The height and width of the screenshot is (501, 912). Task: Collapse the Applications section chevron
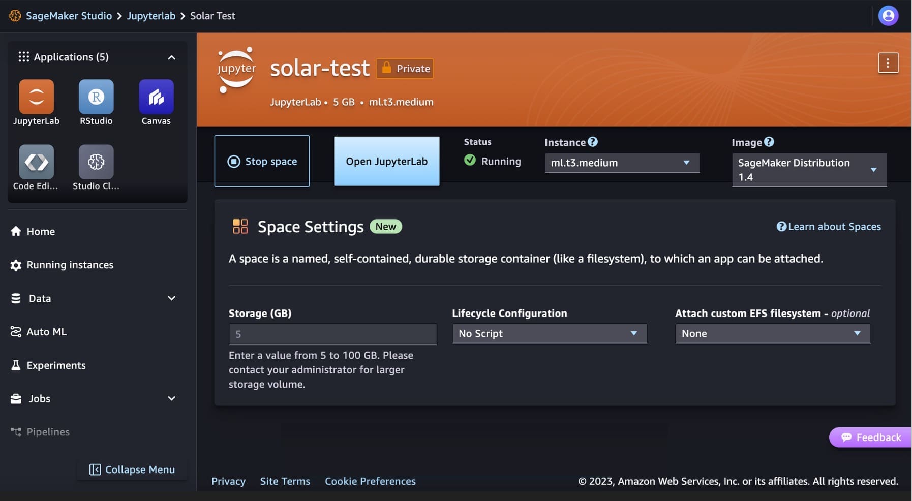point(171,57)
